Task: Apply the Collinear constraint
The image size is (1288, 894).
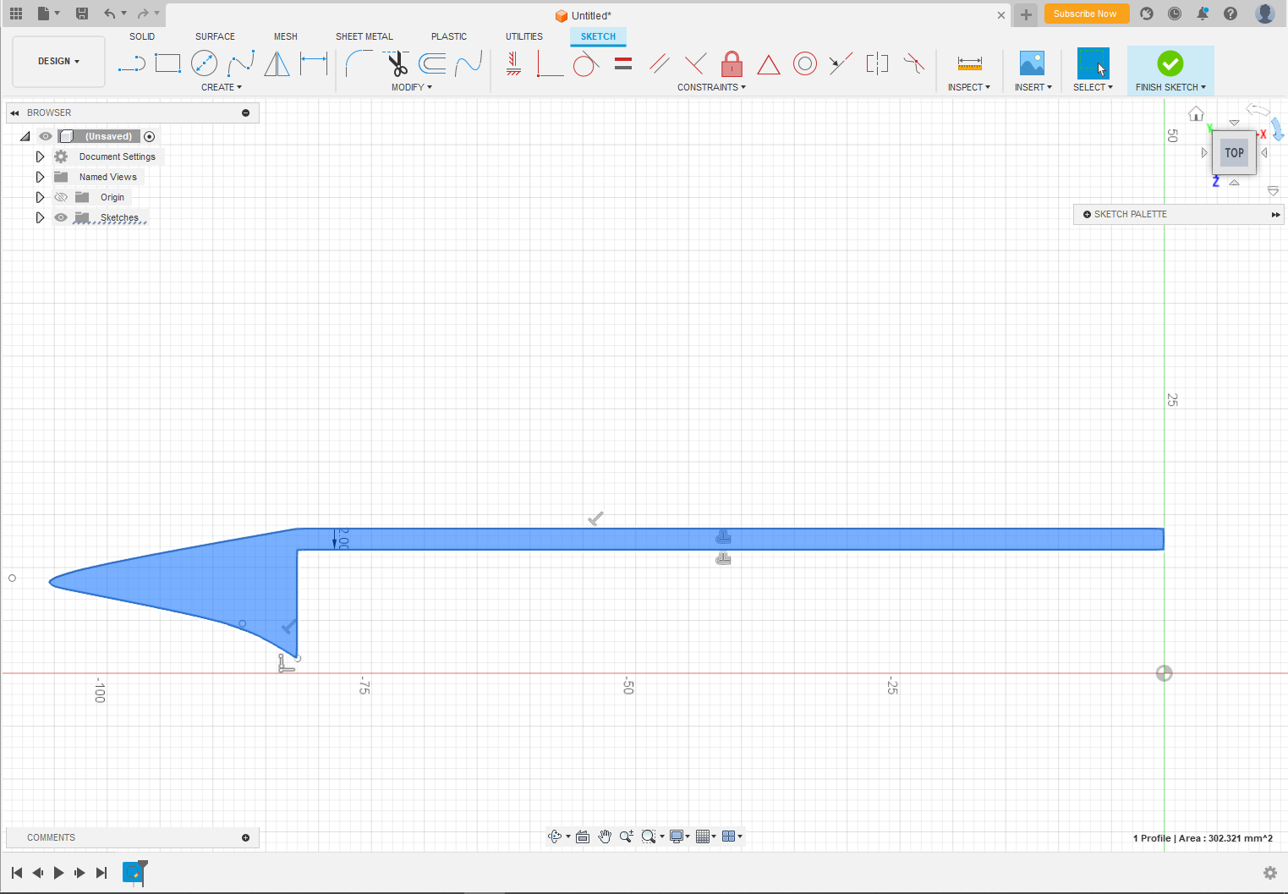Action: [x=841, y=63]
